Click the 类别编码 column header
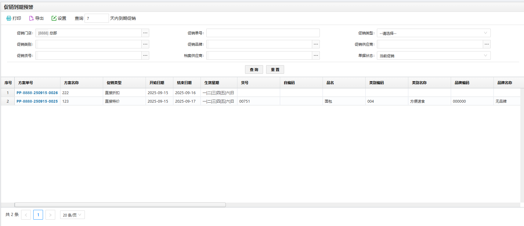The image size is (524, 226). pos(387,83)
